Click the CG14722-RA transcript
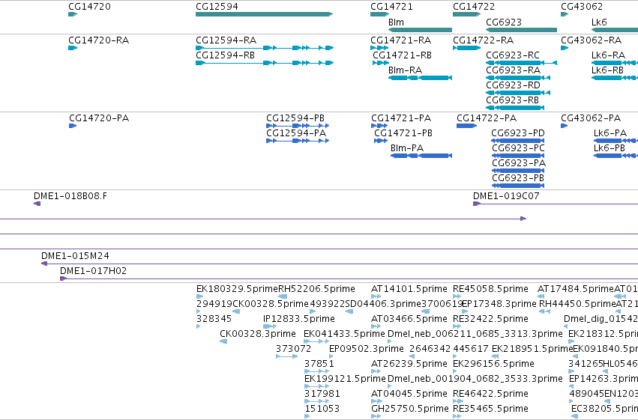Viewport: 638px width, 420px height. [467, 48]
